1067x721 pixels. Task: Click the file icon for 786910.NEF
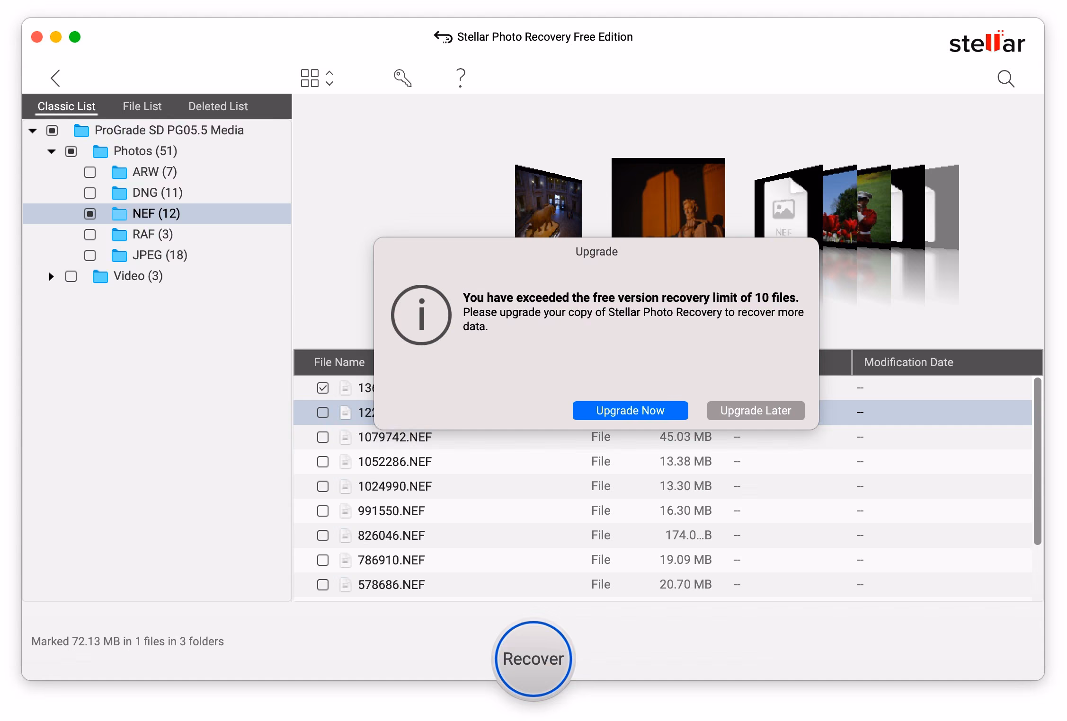(x=346, y=560)
